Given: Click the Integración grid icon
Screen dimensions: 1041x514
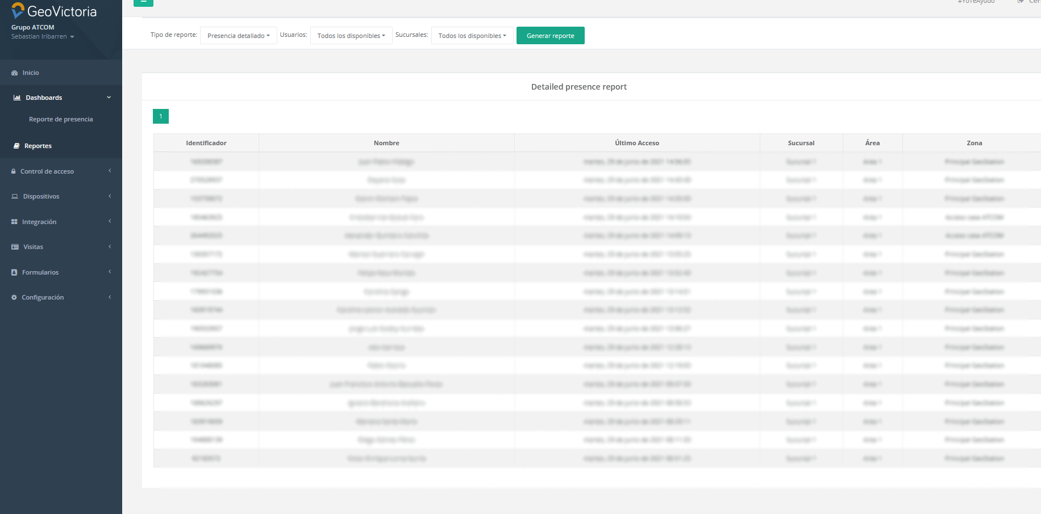Looking at the screenshot, I should point(14,222).
